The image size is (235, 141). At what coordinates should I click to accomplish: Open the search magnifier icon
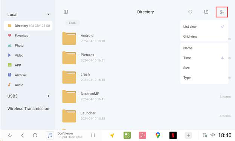click(190, 12)
